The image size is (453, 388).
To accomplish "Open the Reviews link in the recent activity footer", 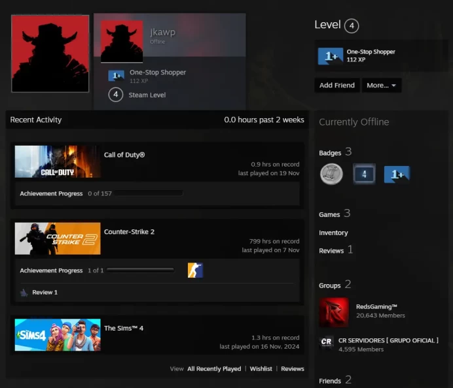I will click(293, 368).
